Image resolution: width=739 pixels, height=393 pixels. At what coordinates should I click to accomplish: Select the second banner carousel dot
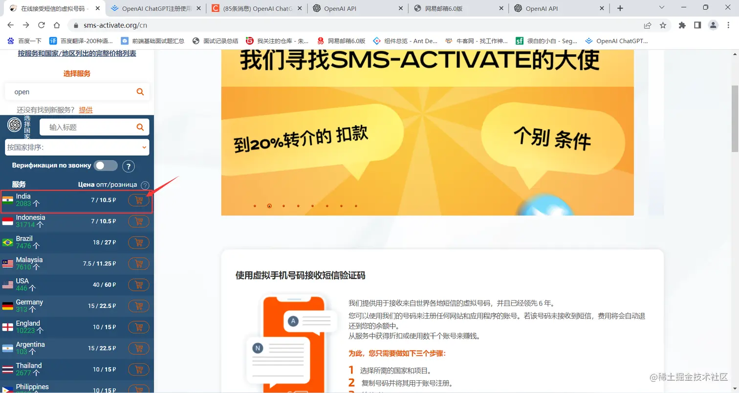(269, 206)
